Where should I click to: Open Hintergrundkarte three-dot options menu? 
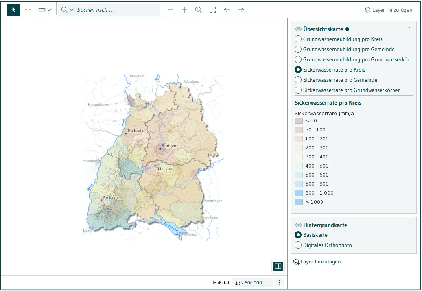pyautogui.click(x=409, y=225)
